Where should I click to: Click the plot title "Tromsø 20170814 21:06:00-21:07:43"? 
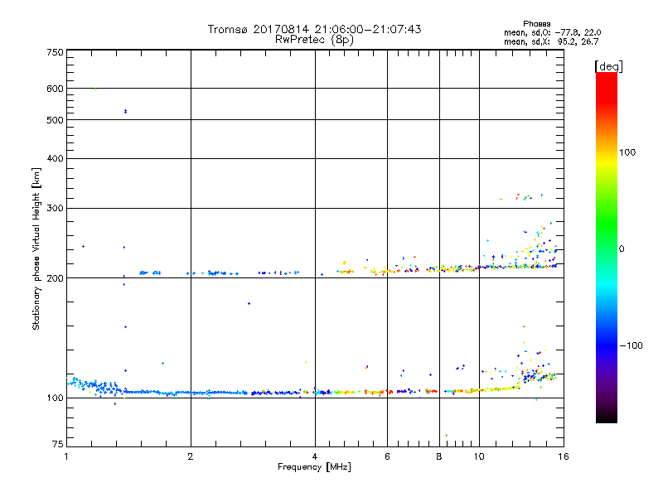click(x=314, y=29)
